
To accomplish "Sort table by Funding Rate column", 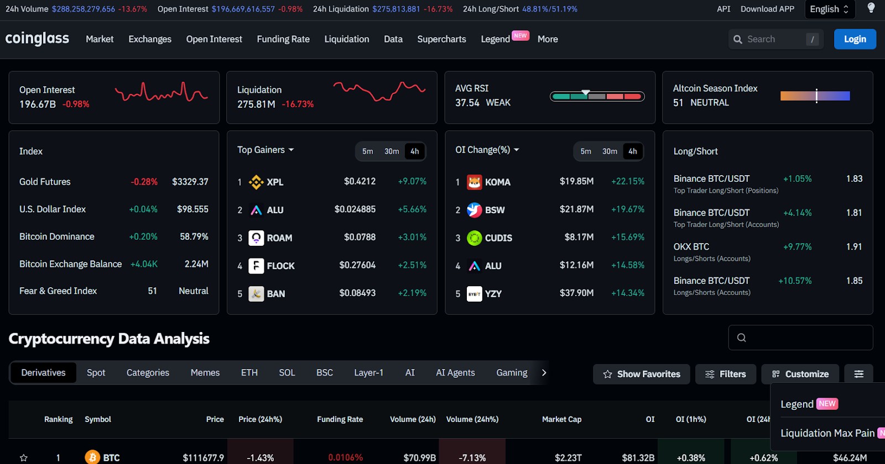I will point(340,419).
